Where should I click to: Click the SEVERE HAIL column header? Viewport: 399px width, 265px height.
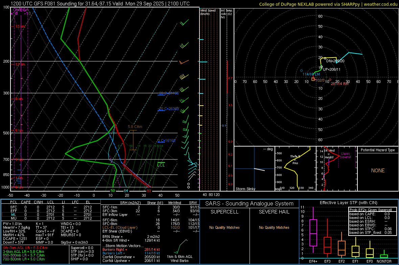click(274, 212)
